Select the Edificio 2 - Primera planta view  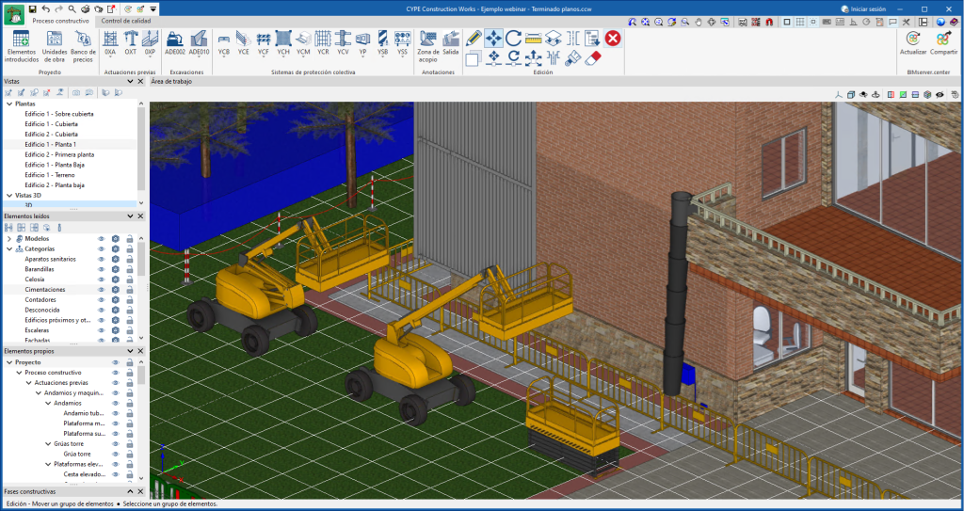[x=59, y=154]
